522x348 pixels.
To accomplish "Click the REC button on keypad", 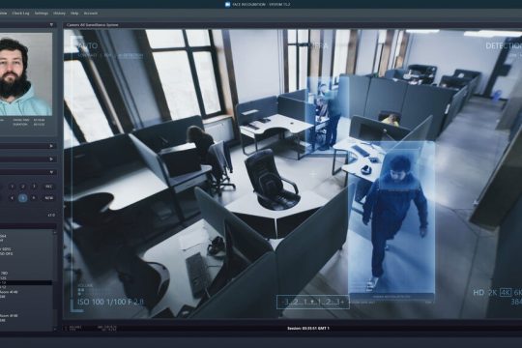I will click(x=48, y=187).
